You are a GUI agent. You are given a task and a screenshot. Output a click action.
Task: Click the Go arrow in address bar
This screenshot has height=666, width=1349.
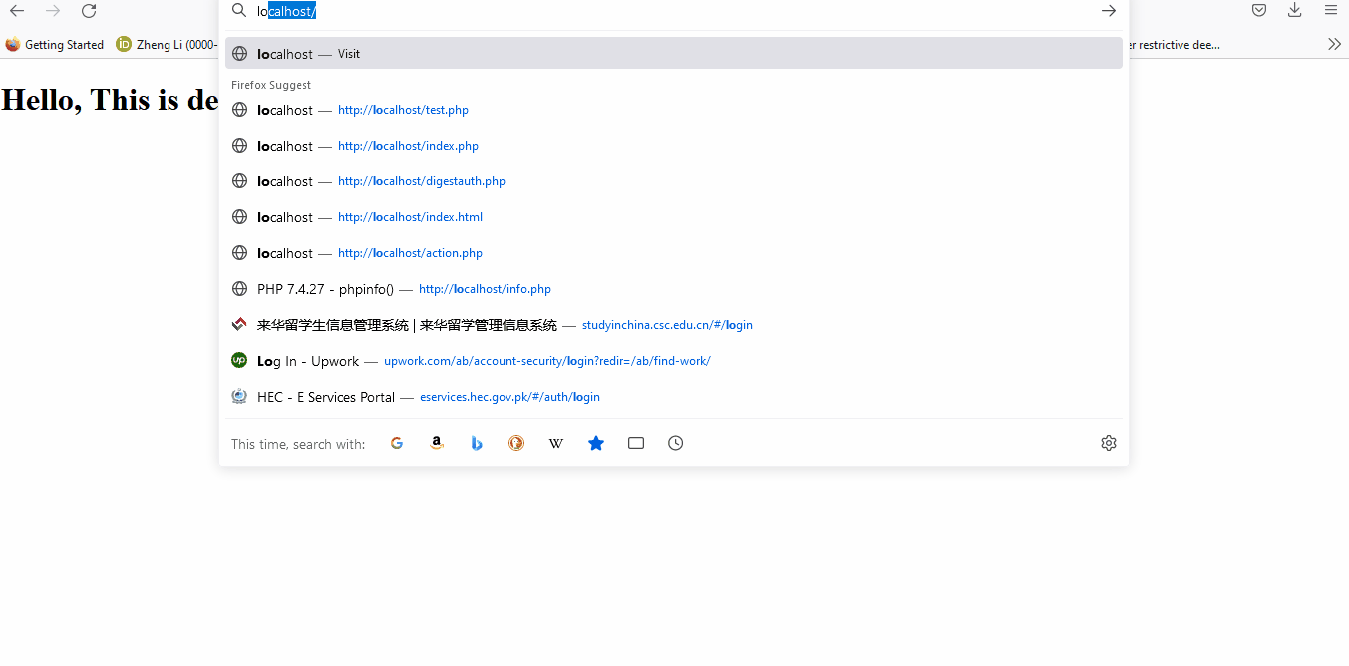click(1109, 11)
